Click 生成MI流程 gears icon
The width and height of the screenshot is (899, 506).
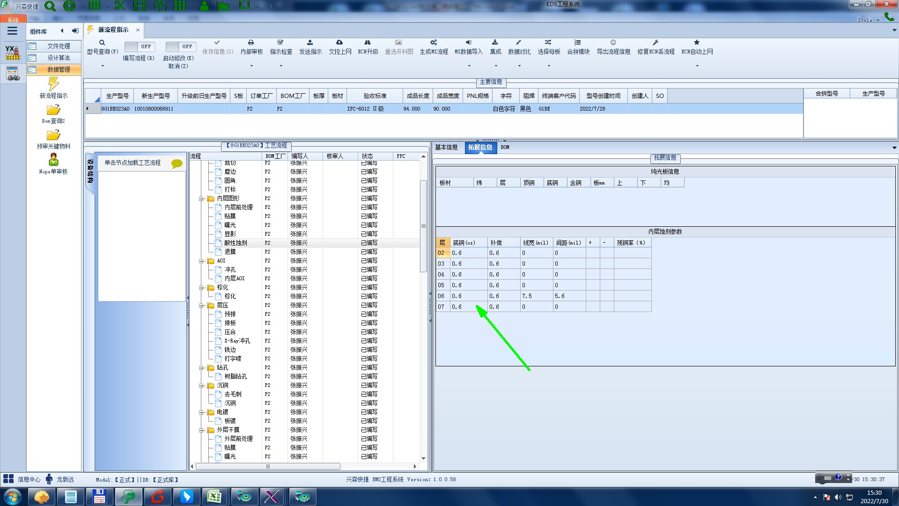pyautogui.click(x=434, y=43)
